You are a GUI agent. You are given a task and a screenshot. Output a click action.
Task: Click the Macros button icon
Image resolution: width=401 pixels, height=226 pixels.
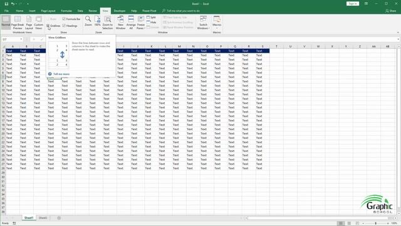(x=217, y=19)
